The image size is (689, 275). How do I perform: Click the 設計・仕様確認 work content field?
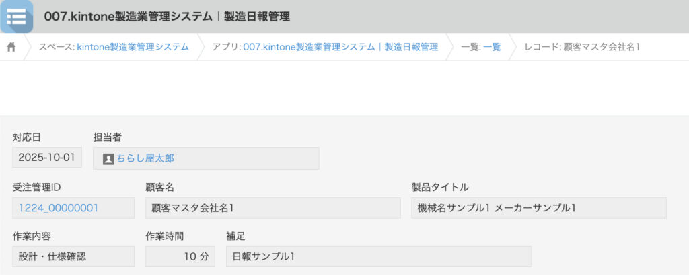click(73, 256)
